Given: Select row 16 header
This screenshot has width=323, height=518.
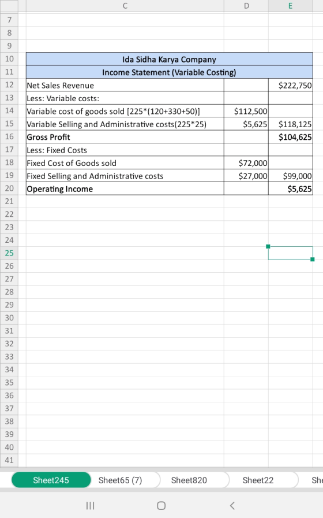Looking at the screenshot, I should (x=9, y=136).
